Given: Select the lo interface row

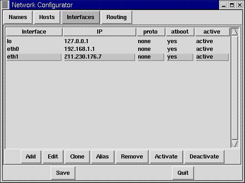Looking at the screenshot, I should (118, 41).
